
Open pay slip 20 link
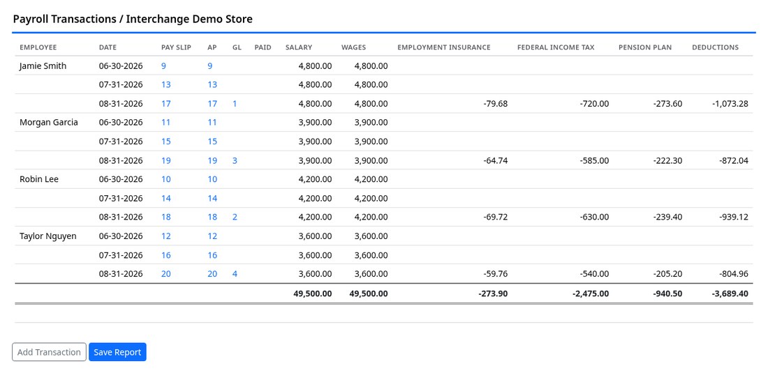pyautogui.click(x=166, y=274)
